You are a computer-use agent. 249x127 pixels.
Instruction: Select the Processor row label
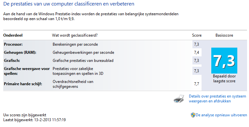pyautogui.click(x=13, y=44)
